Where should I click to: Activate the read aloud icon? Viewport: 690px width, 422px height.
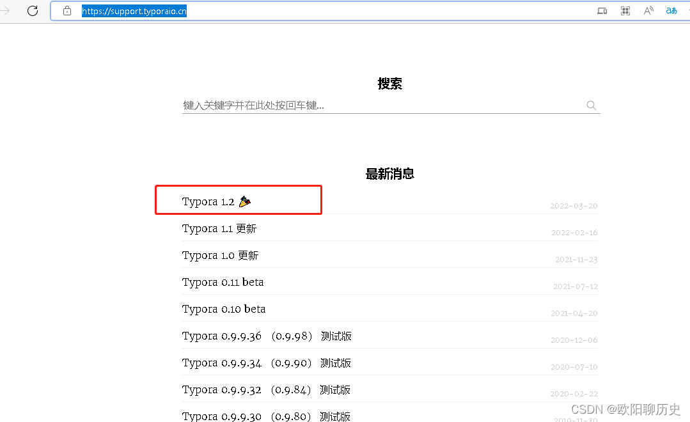pyautogui.click(x=648, y=11)
